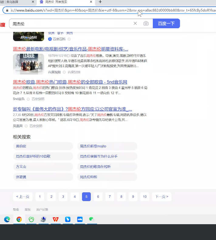Search related term 周杰伦的歌曲在线听
The height and width of the screenshot is (240, 216).
click(x=107, y=167)
